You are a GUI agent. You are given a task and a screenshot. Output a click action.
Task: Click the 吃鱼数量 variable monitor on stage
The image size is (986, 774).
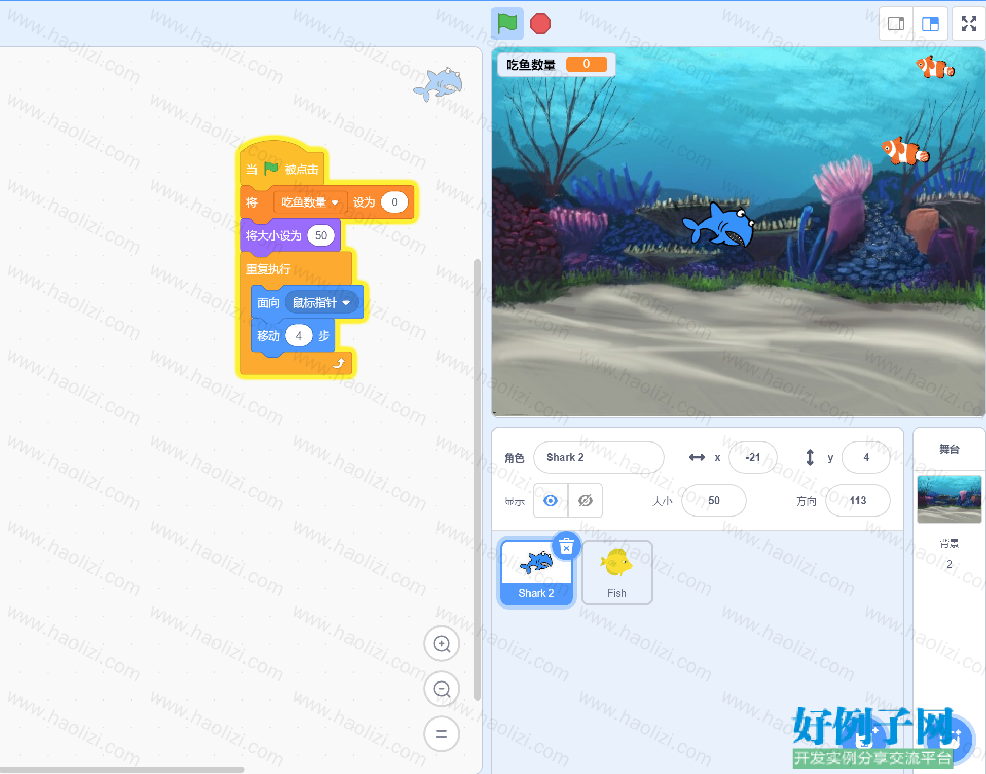click(556, 65)
